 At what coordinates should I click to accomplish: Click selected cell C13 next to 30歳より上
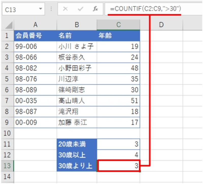[x=119, y=166]
